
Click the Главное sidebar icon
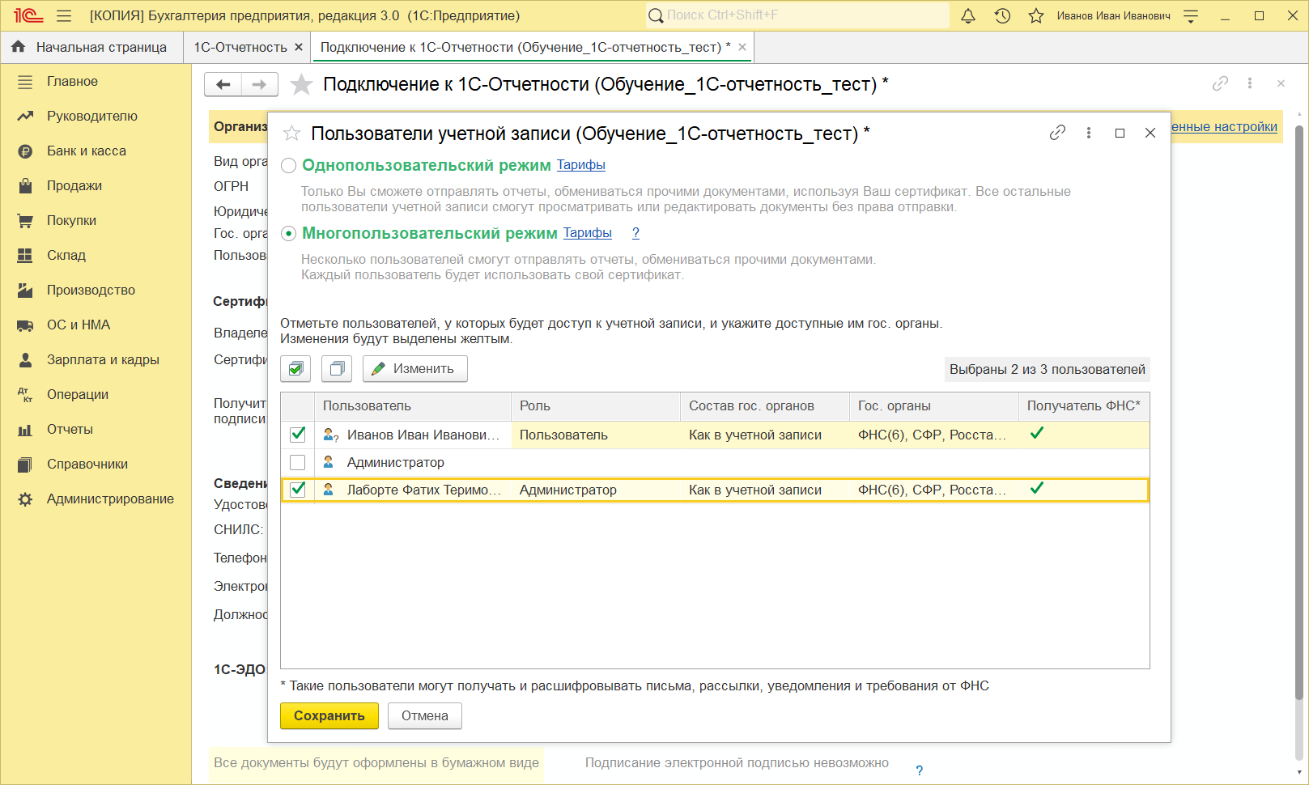(25, 82)
